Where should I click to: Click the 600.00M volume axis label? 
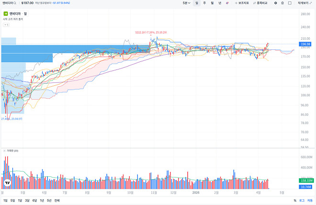(x=306, y=157)
